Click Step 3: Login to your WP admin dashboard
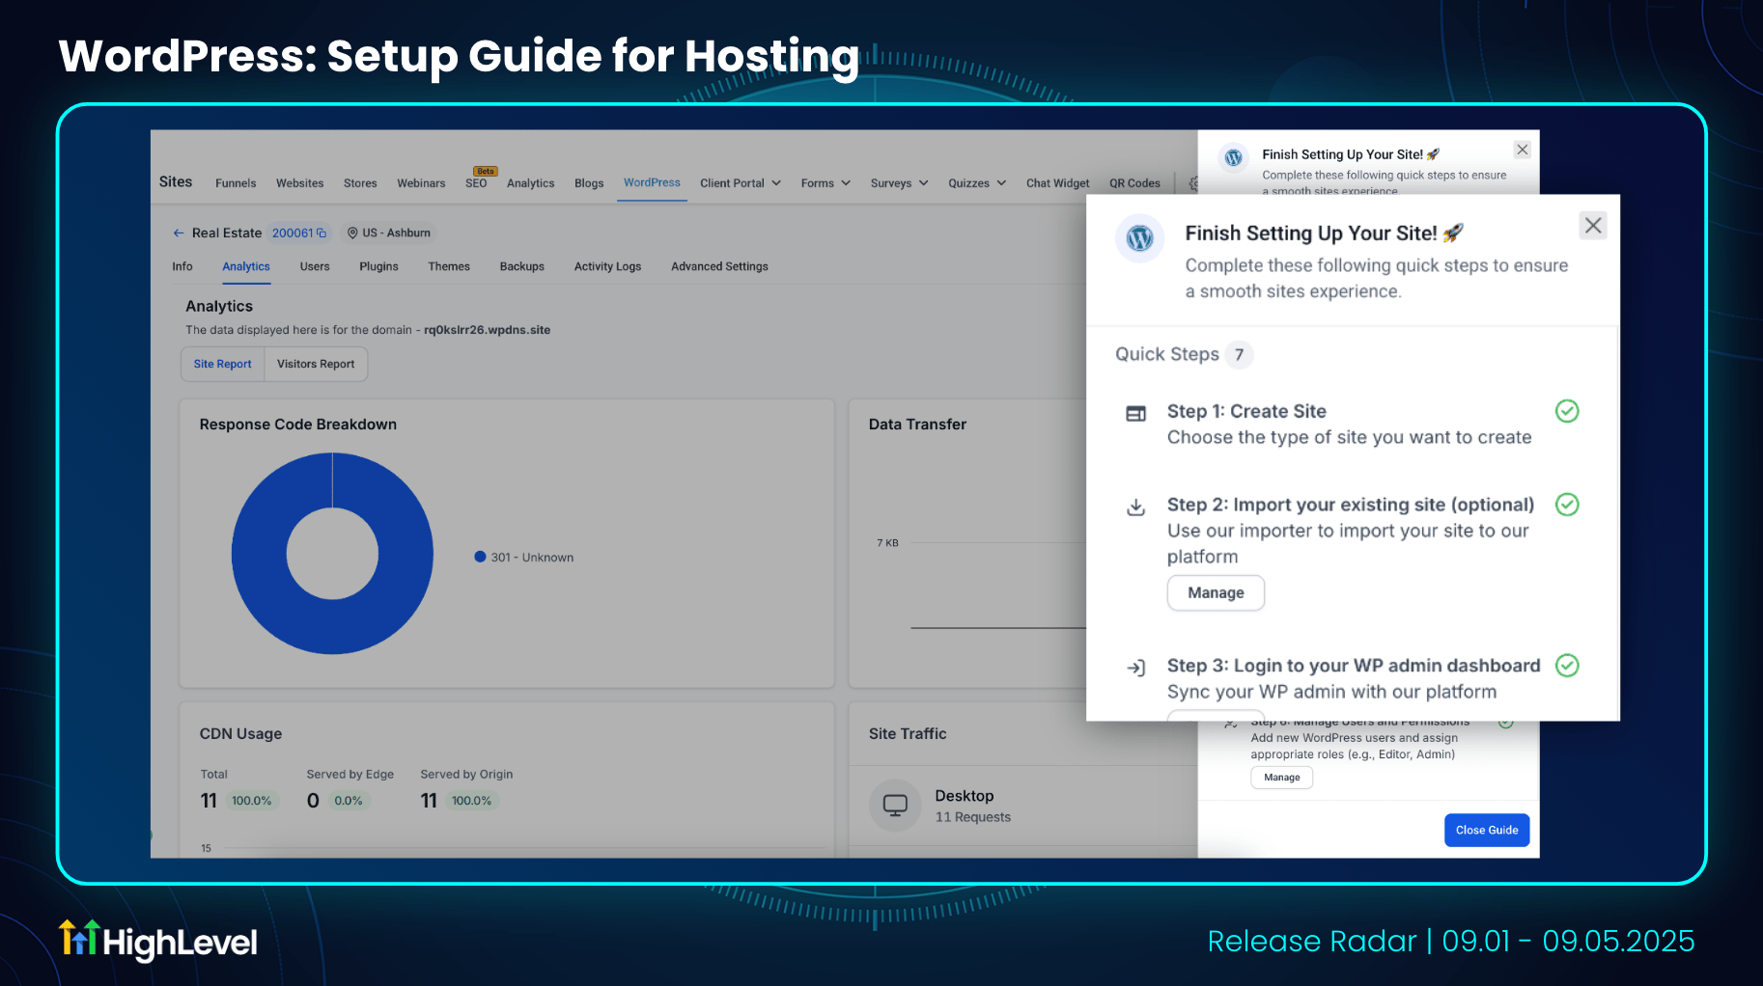 (1354, 666)
